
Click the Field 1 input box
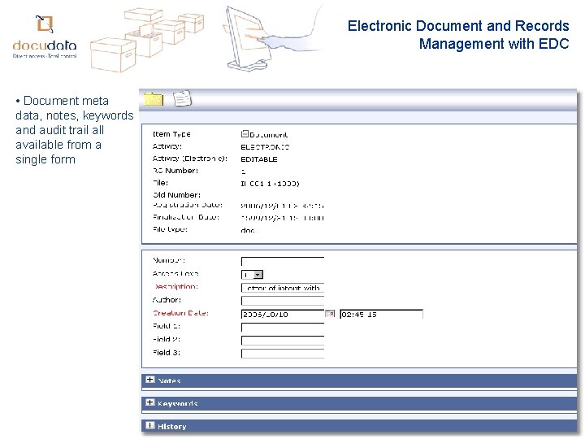(283, 328)
